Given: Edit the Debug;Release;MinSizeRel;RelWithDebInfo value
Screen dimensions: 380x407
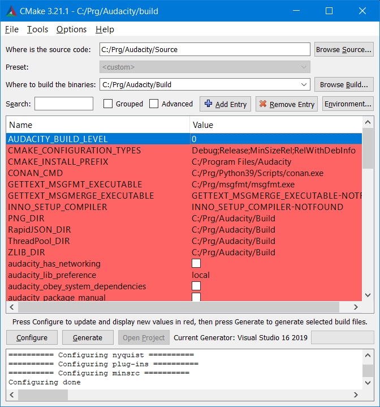Looking at the screenshot, I should pyautogui.click(x=274, y=150).
